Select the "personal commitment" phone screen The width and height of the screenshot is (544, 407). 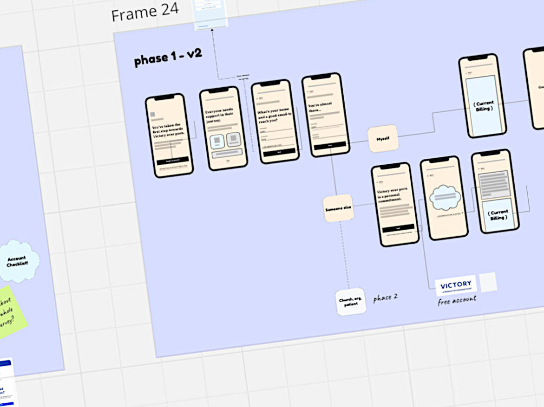point(395,204)
